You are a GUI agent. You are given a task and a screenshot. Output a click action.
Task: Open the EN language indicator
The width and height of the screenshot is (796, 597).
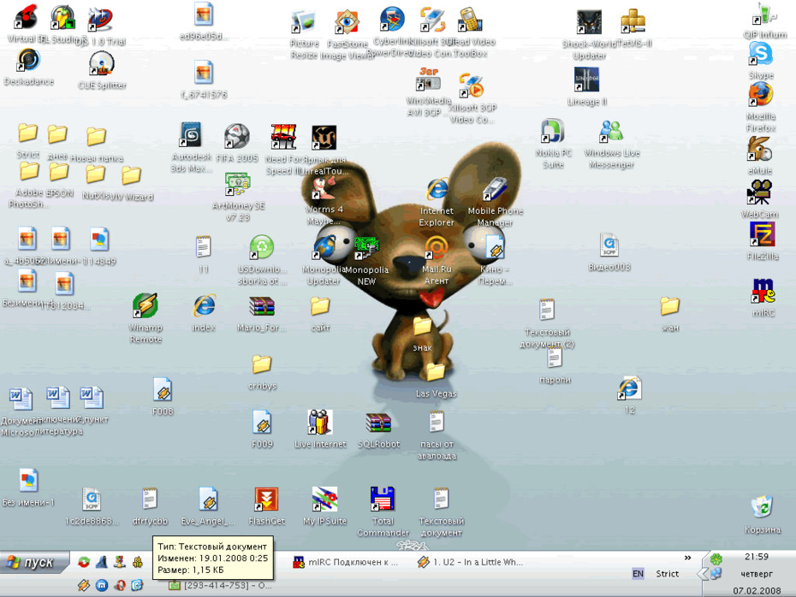pyautogui.click(x=638, y=574)
